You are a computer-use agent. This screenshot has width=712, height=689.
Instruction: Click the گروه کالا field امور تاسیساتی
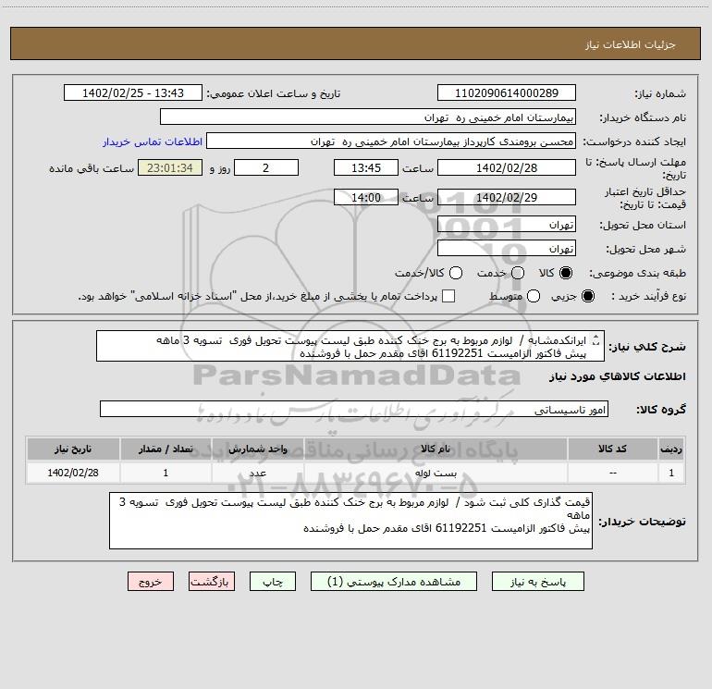pos(354,409)
